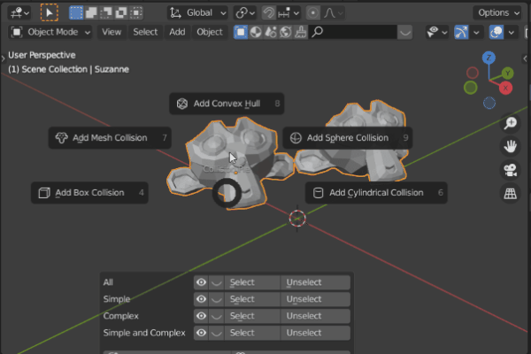Screen dimensions: 531x354
Task: Click the zoom magnifier viewport icon
Action: [x=510, y=123]
